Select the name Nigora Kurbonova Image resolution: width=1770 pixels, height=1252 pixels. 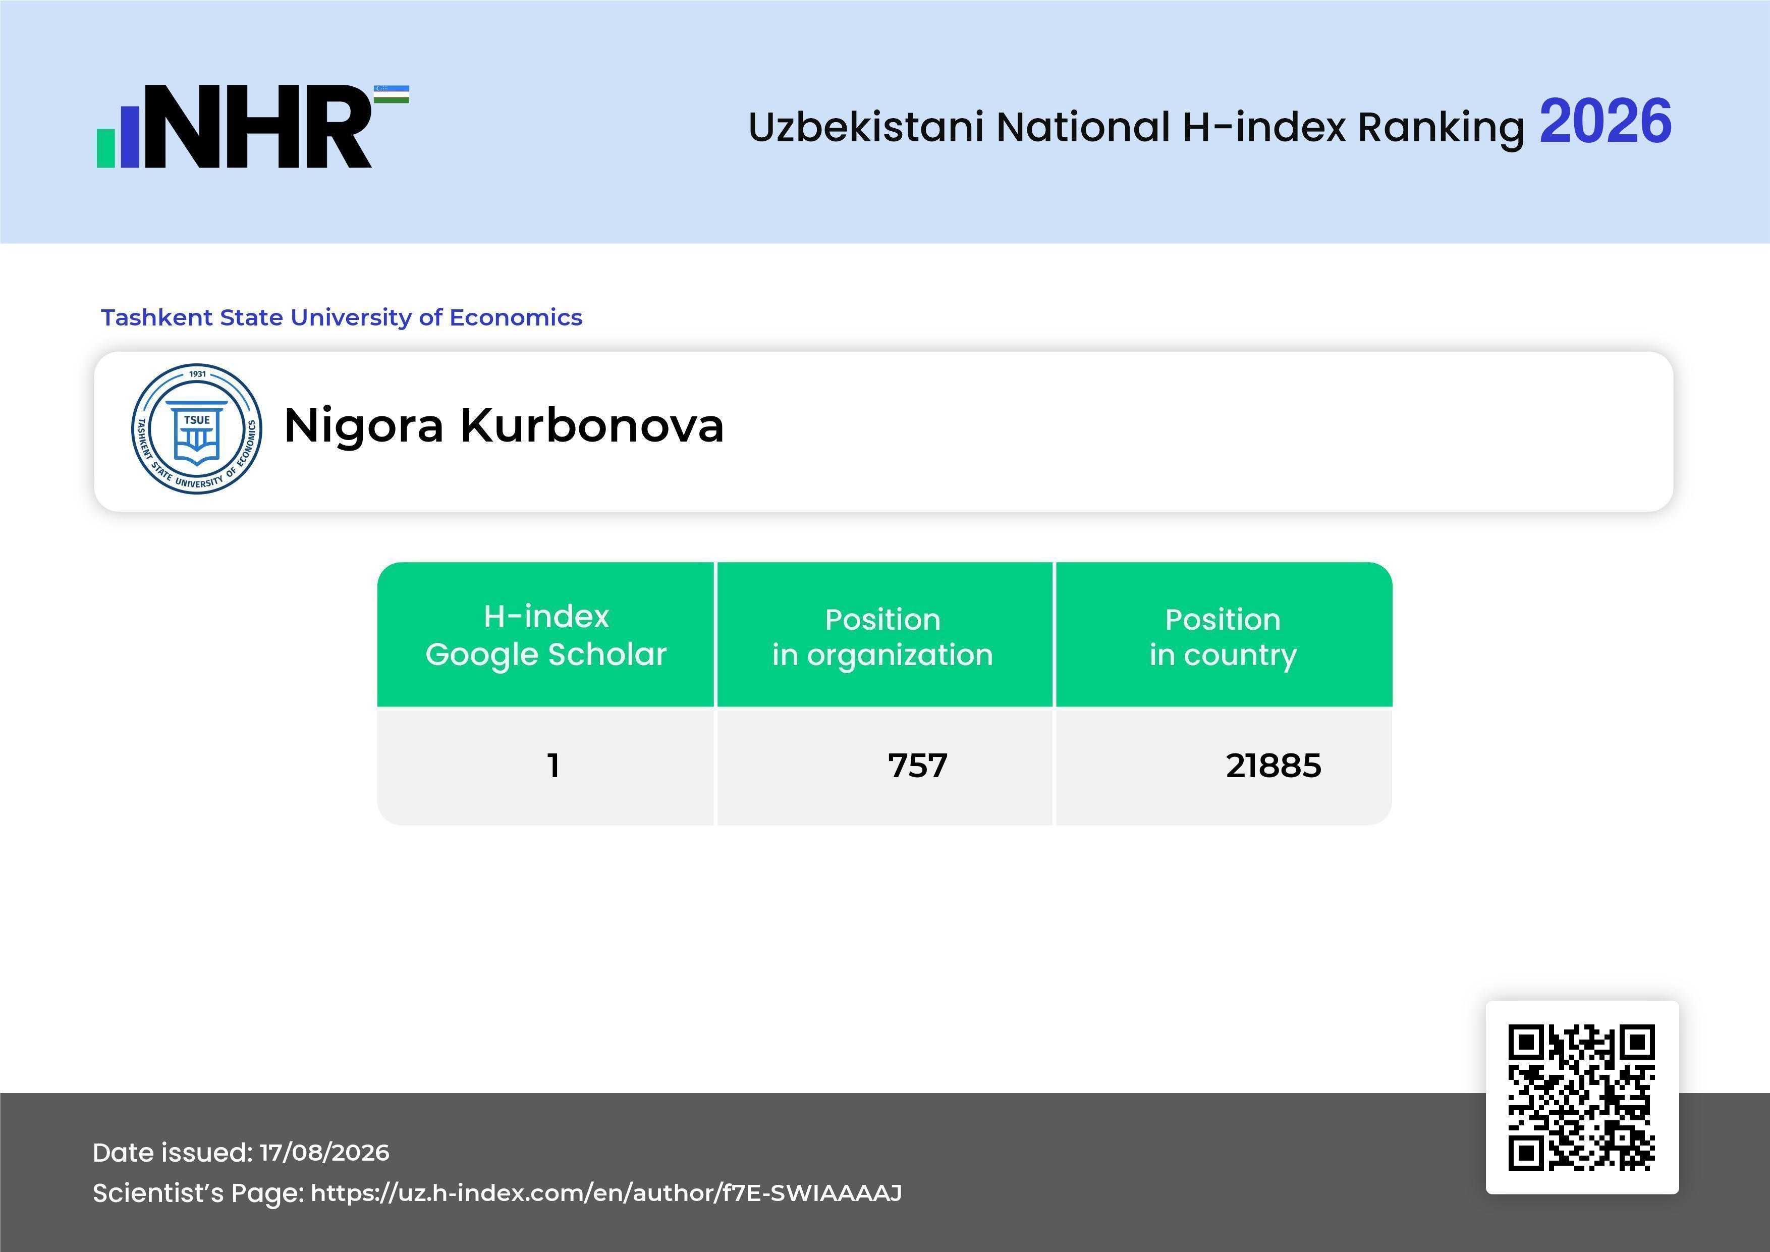pos(504,425)
